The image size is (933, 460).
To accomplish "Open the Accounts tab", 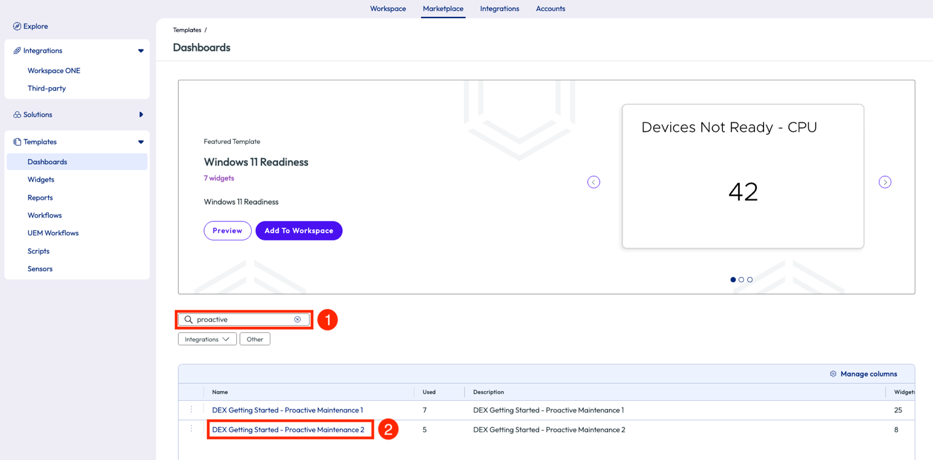I will coord(550,8).
